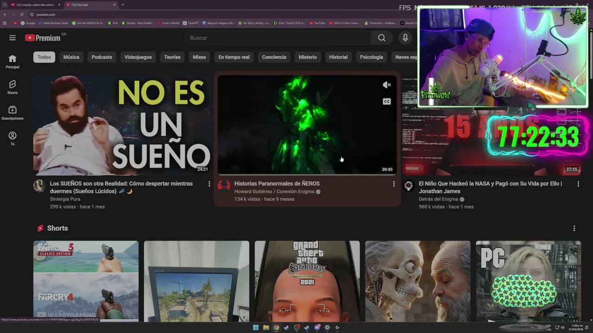Select the Historial filter chip
This screenshot has height=333, width=593.
tap(338, 57)
